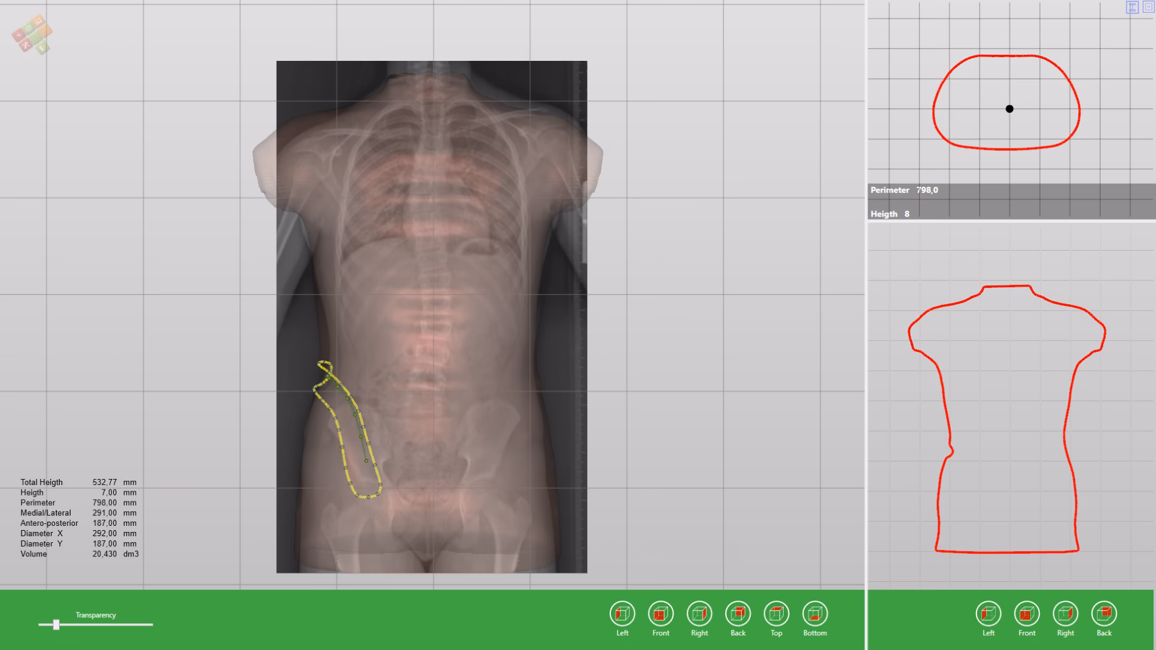Set silhouette panel to Right view
1156x650 pixels.
pos(1065,613)
